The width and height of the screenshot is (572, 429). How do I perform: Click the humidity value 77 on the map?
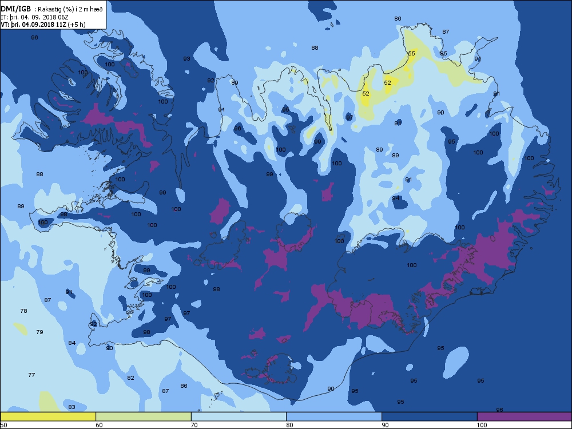click(31, 375)
